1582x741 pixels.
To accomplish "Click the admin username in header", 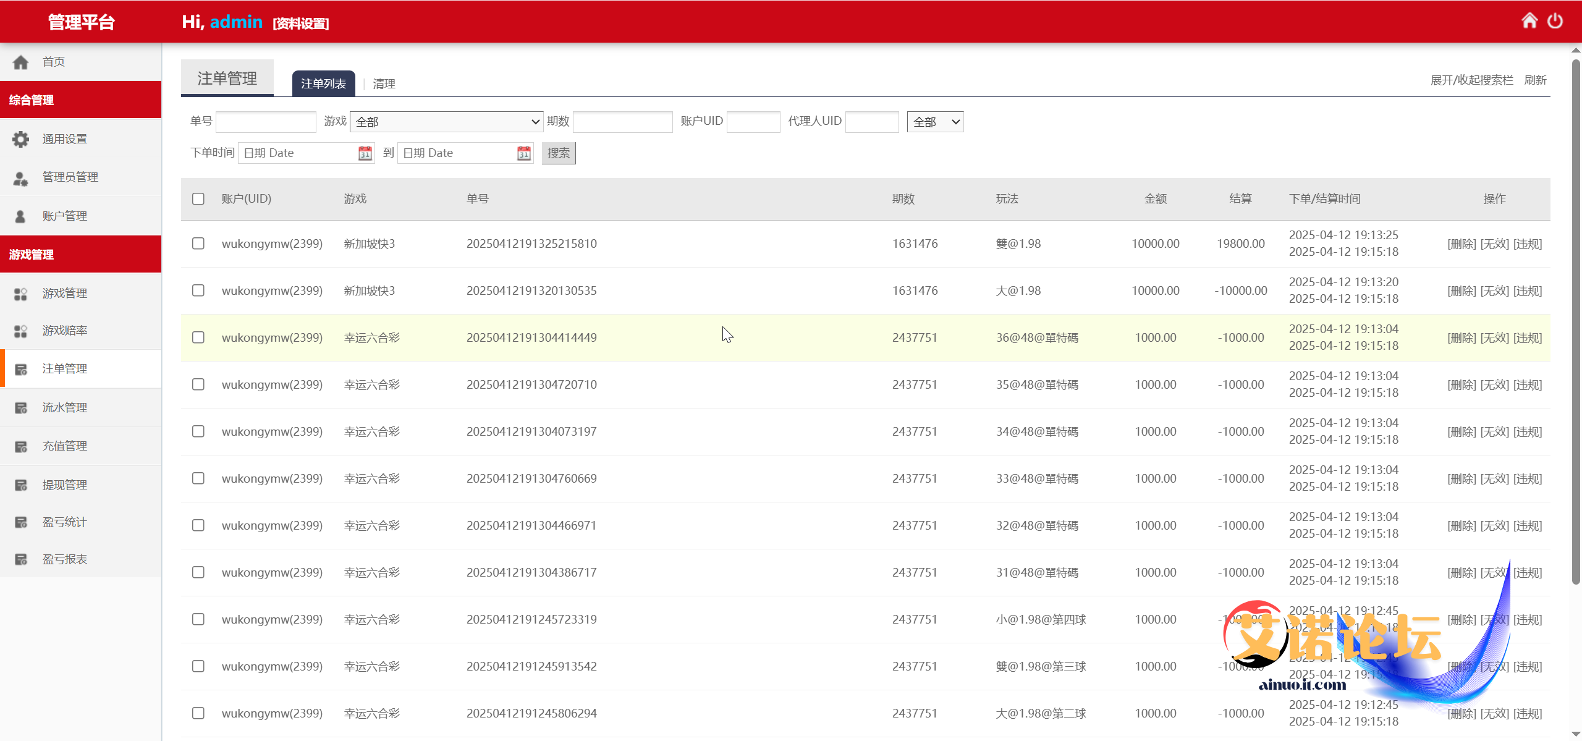I will [236, 22].
